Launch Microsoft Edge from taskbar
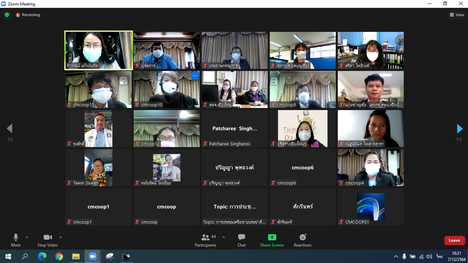The width and height of the screenshot is (468, 263). point(42,256)
